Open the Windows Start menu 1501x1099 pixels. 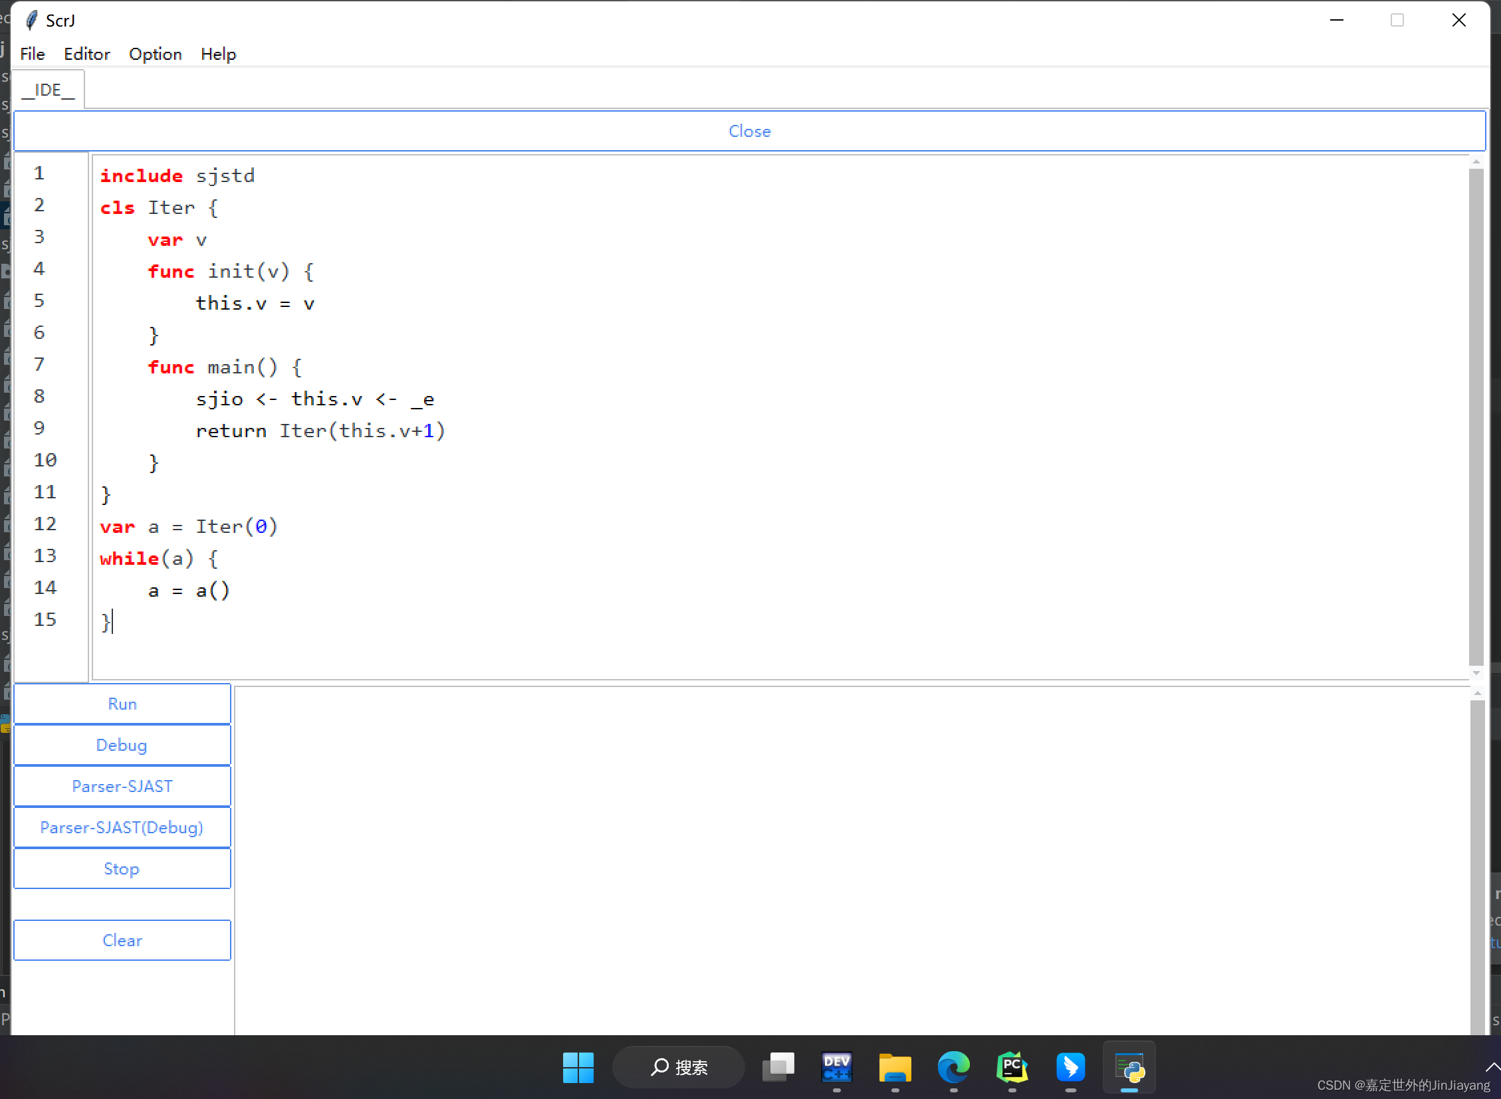(578, 1066)
